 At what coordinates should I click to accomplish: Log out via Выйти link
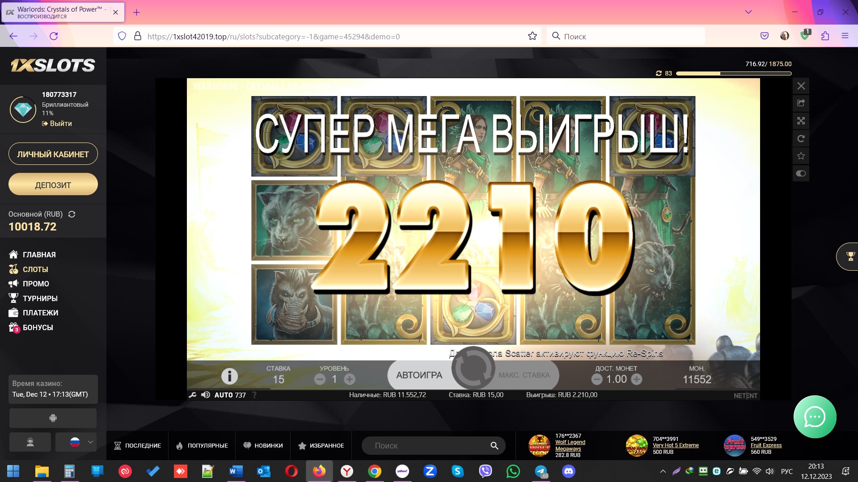click(x=57, y=123)
